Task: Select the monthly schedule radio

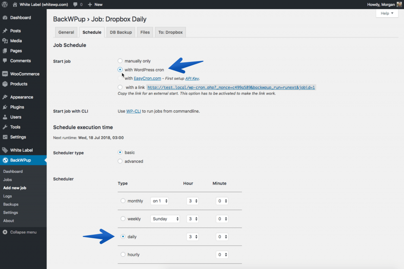Action: 123,200
